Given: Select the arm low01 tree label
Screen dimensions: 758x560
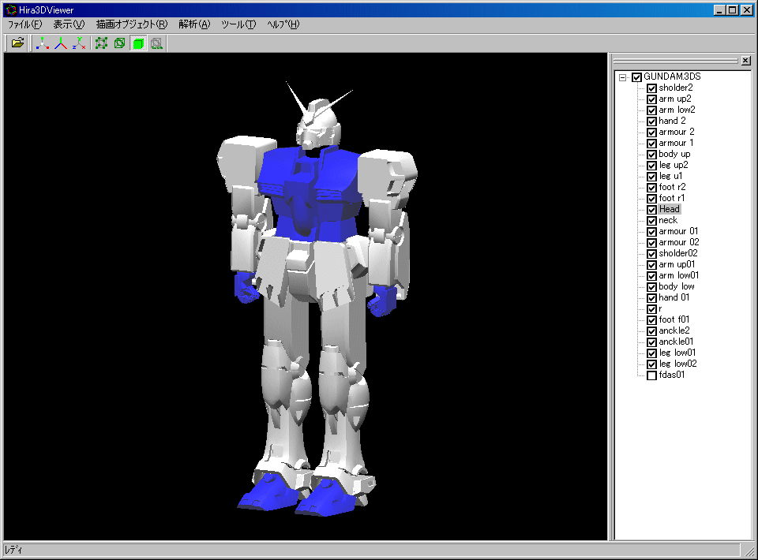Looking at the screenshot, I should pos(679,275).
